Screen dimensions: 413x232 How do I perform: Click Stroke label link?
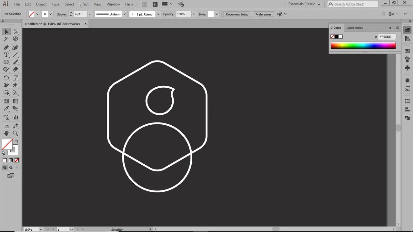(x=62, y=14)
